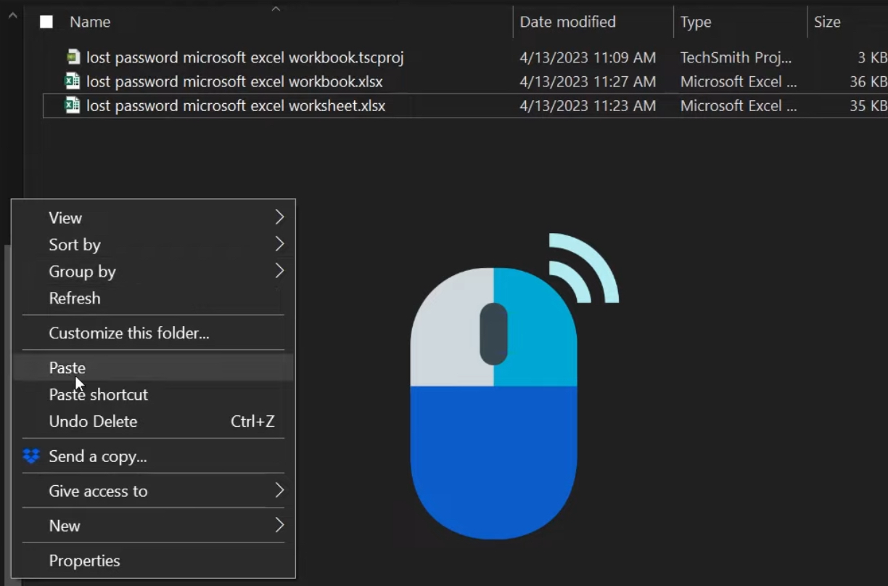Sort by the Size column header
The height and width of the screenshot is (586, 888).
tap(827, 22)
